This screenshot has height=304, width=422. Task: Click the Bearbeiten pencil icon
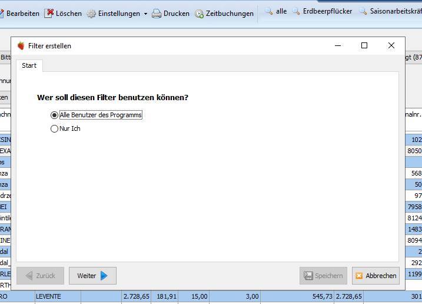coord(1,14)
